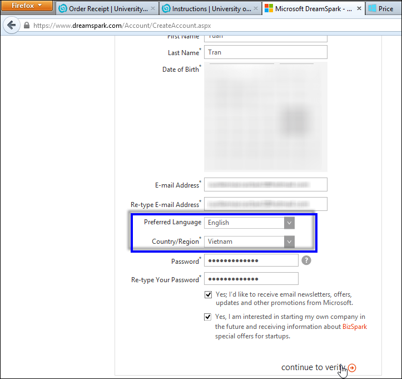This screenshot has height=379, width=402.
Task: Click the Instructions tab favicon
Action: [x=166, y=8]
